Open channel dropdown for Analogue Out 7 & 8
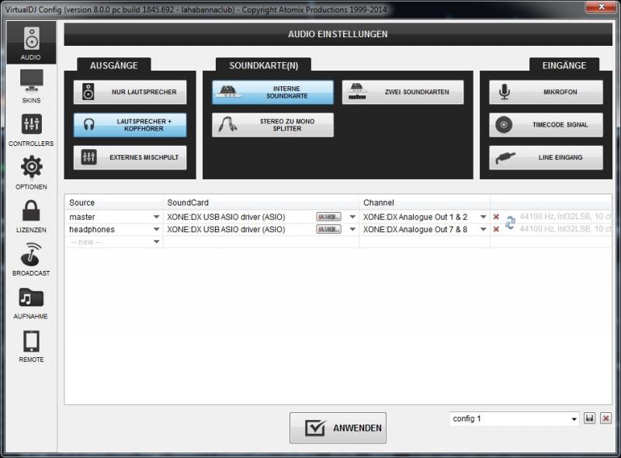 click(x=483, y=230)
